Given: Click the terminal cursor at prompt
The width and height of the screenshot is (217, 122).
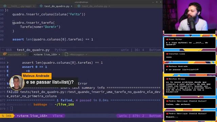Looking at the screenshot, I should click(x=12, y=108).
